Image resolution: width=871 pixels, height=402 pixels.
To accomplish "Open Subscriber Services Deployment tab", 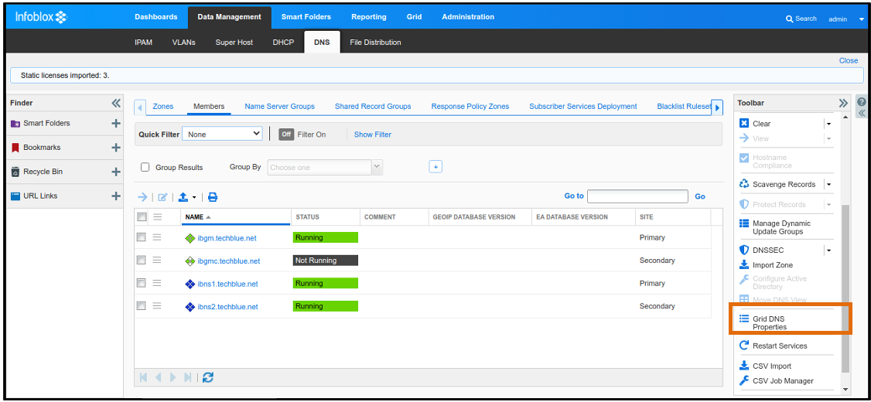I will tap(582, 106).
